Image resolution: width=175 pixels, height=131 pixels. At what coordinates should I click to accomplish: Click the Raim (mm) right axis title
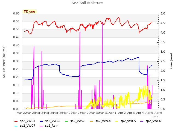click(171, 61)
